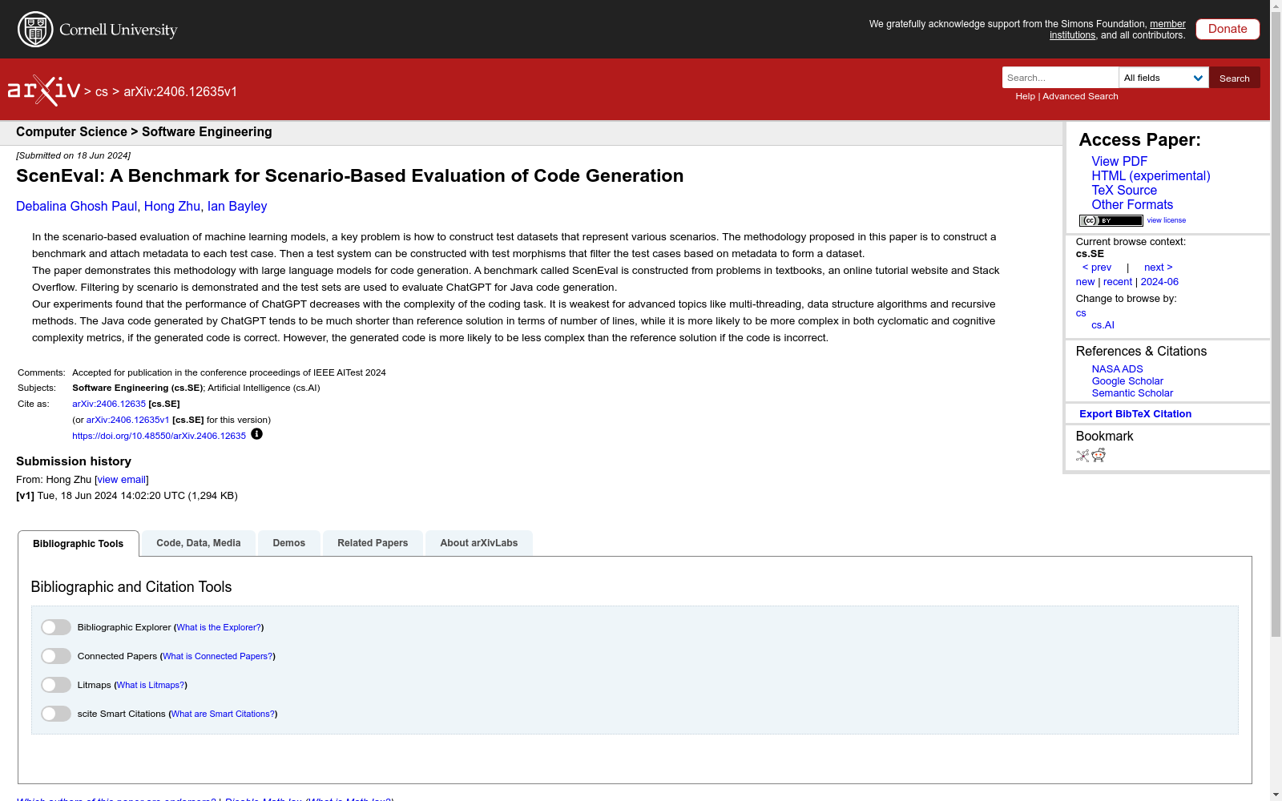Open the arXiv:2406.12635v1 version link
The image size is (1282, 801).
[x=127, y=420]
